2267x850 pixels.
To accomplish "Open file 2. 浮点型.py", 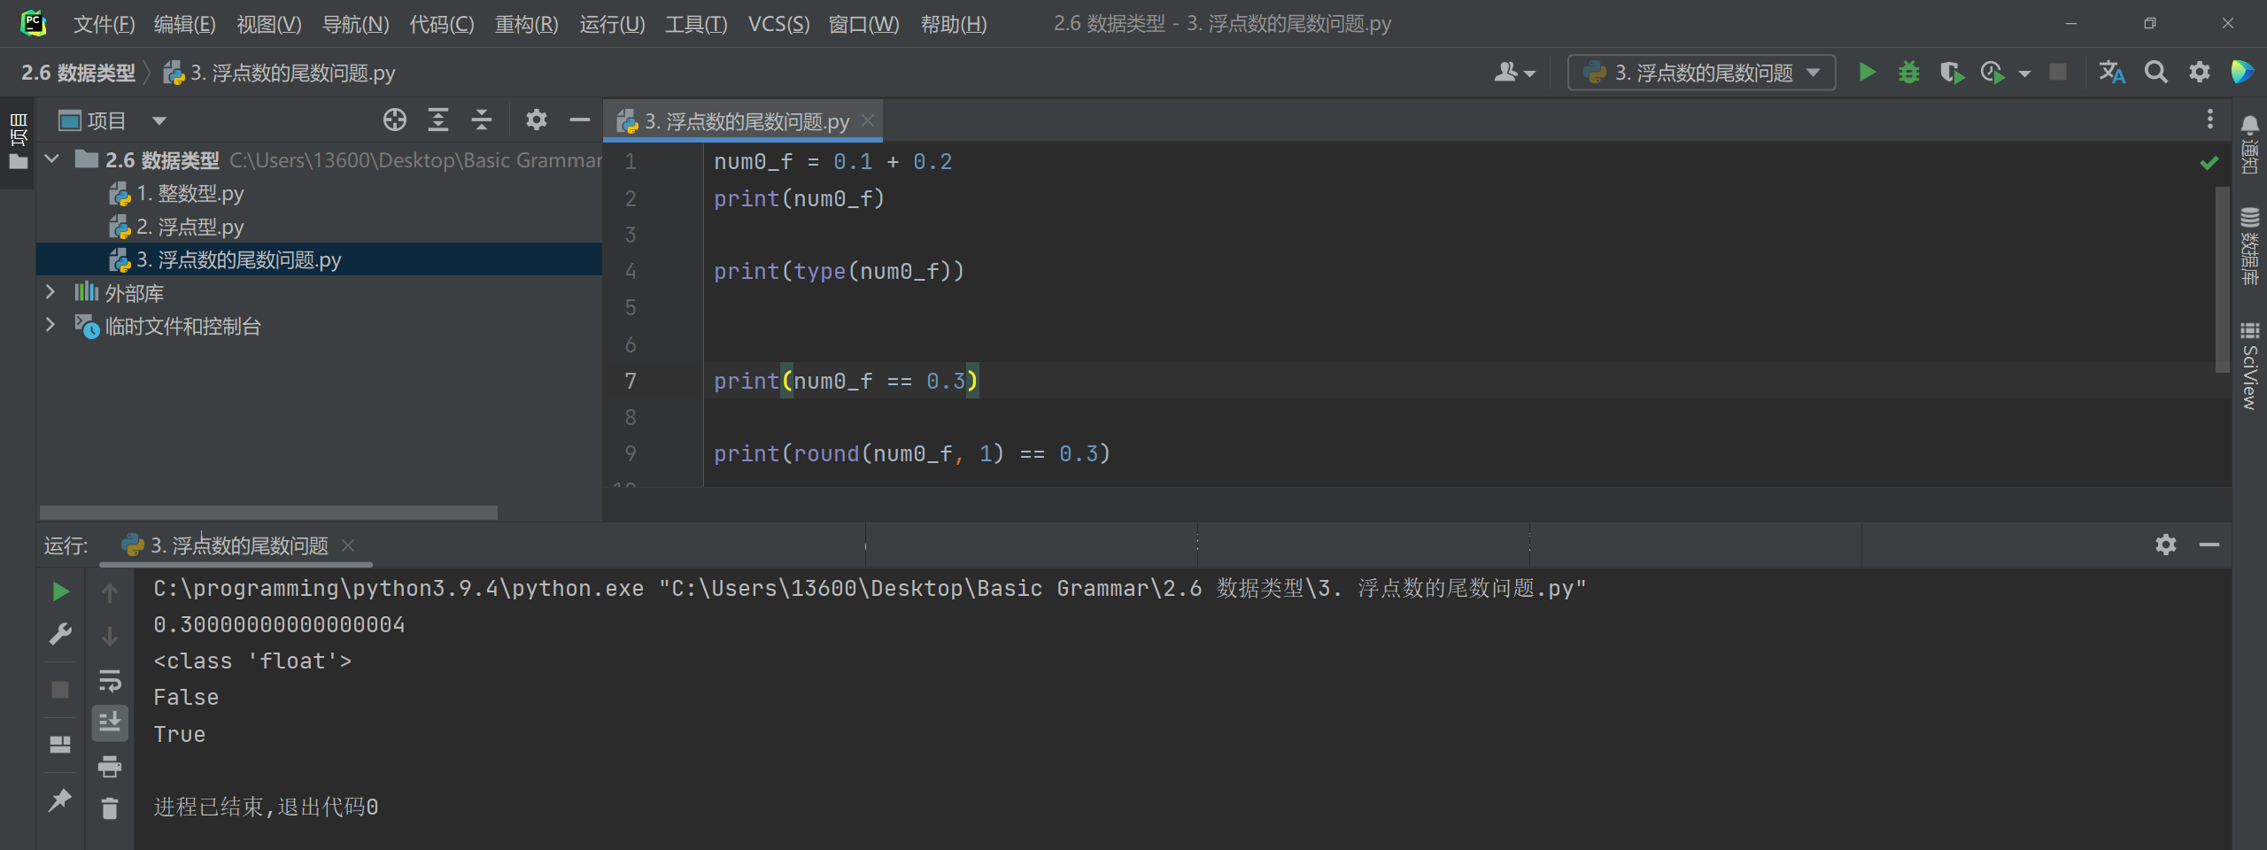I will 177,227.
